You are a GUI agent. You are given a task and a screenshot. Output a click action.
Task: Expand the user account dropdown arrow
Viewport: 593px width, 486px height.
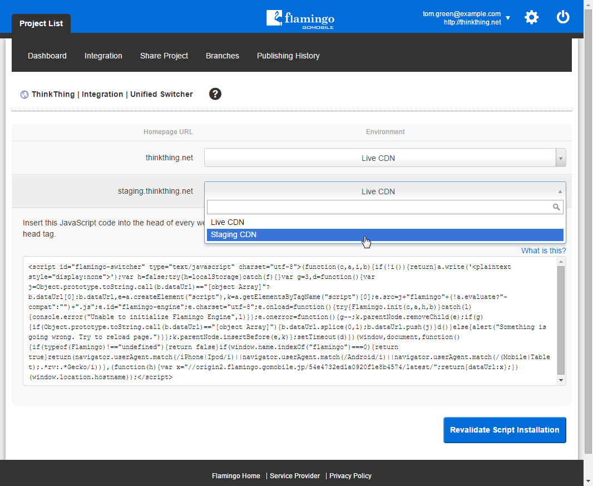508,18
